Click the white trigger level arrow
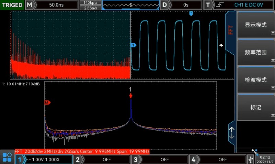 pos(221,45)
